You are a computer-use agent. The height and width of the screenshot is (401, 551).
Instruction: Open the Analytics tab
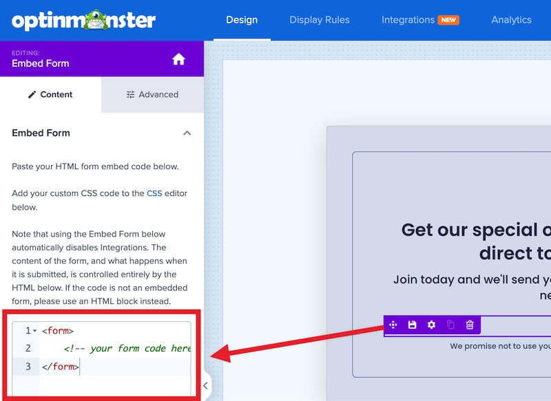click(511, 20)
